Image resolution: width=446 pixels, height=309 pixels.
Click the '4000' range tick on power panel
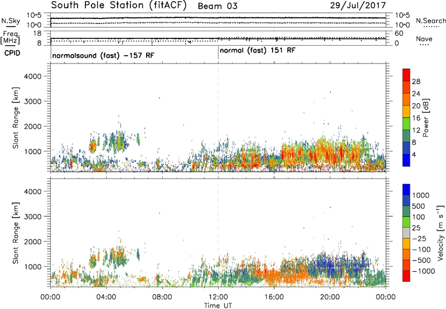tap(33, 76)
